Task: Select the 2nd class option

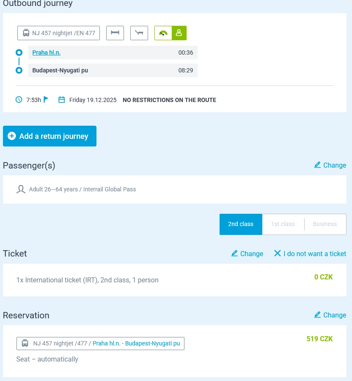Action: click(241, 224)
